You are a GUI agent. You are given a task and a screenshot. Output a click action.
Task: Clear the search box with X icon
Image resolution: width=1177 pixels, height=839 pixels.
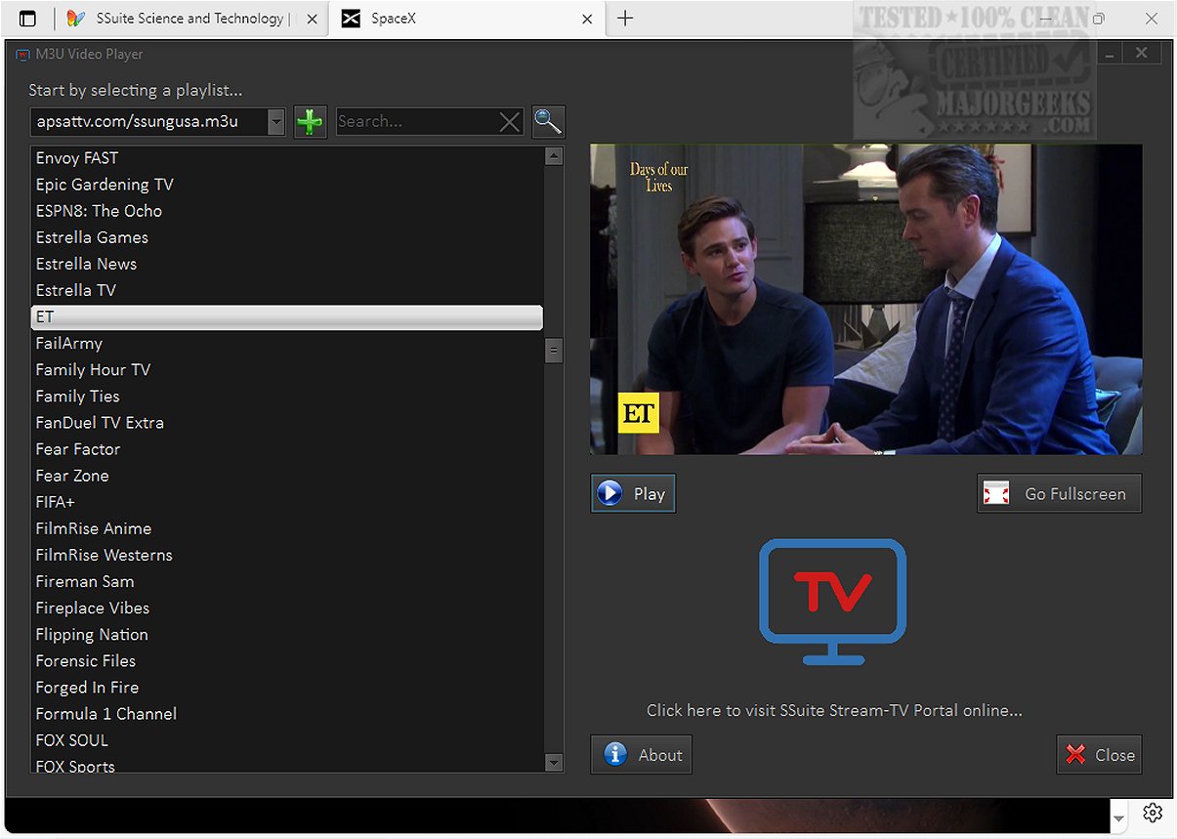(510, 122)
